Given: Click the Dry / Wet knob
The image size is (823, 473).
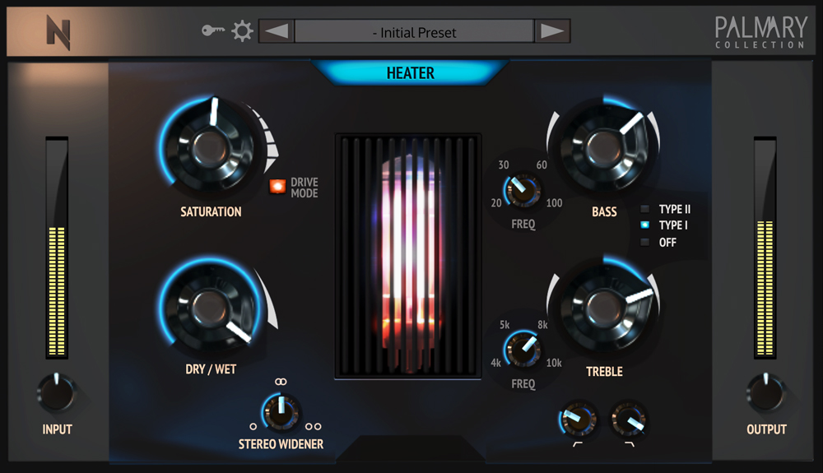Looking at the screenshot, I should click(210, 308).
